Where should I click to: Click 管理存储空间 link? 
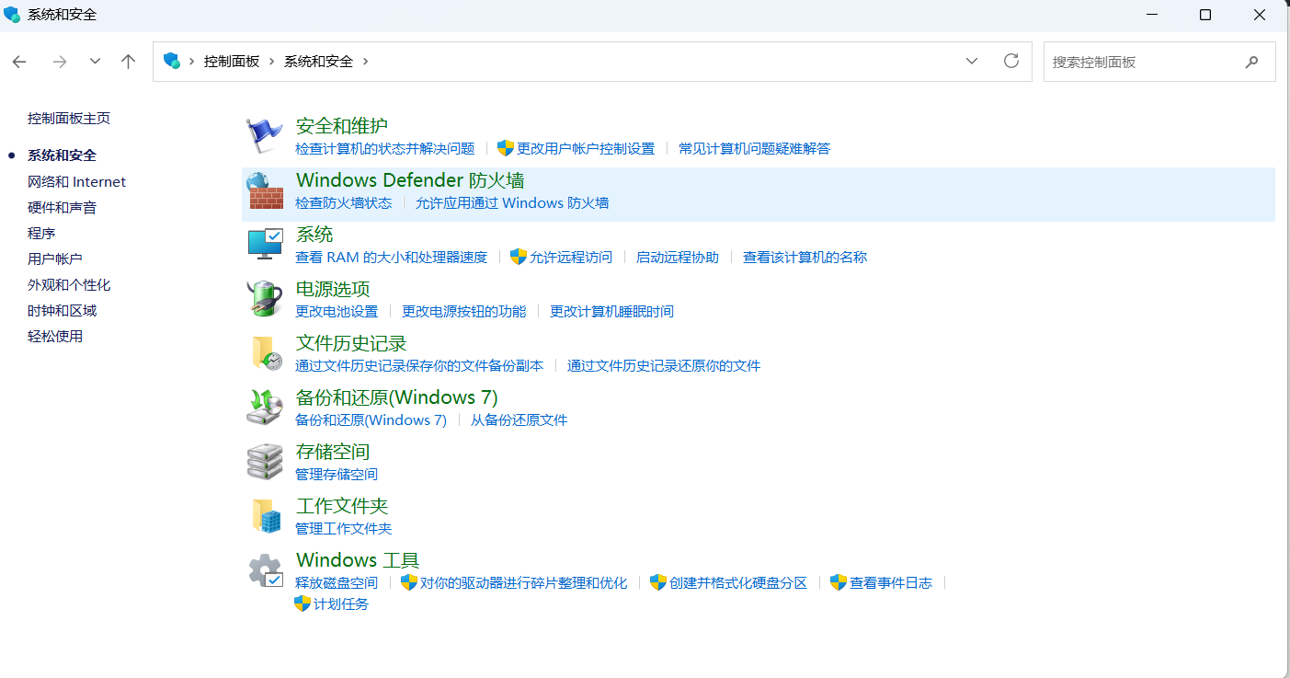pyautogui.click(x=337, y=474)
